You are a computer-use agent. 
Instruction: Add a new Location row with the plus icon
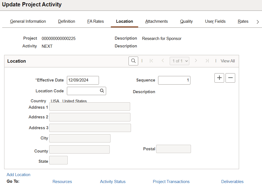(x=219, y=78)
